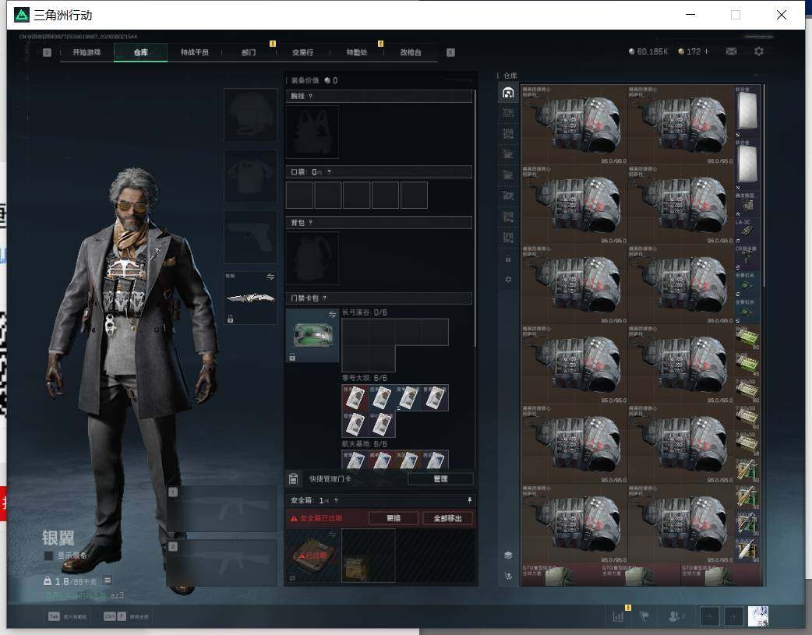The image size is (812, 635).
Task: Toggle the 显示装备 checkbox
Action: click(x=48, y=556)
